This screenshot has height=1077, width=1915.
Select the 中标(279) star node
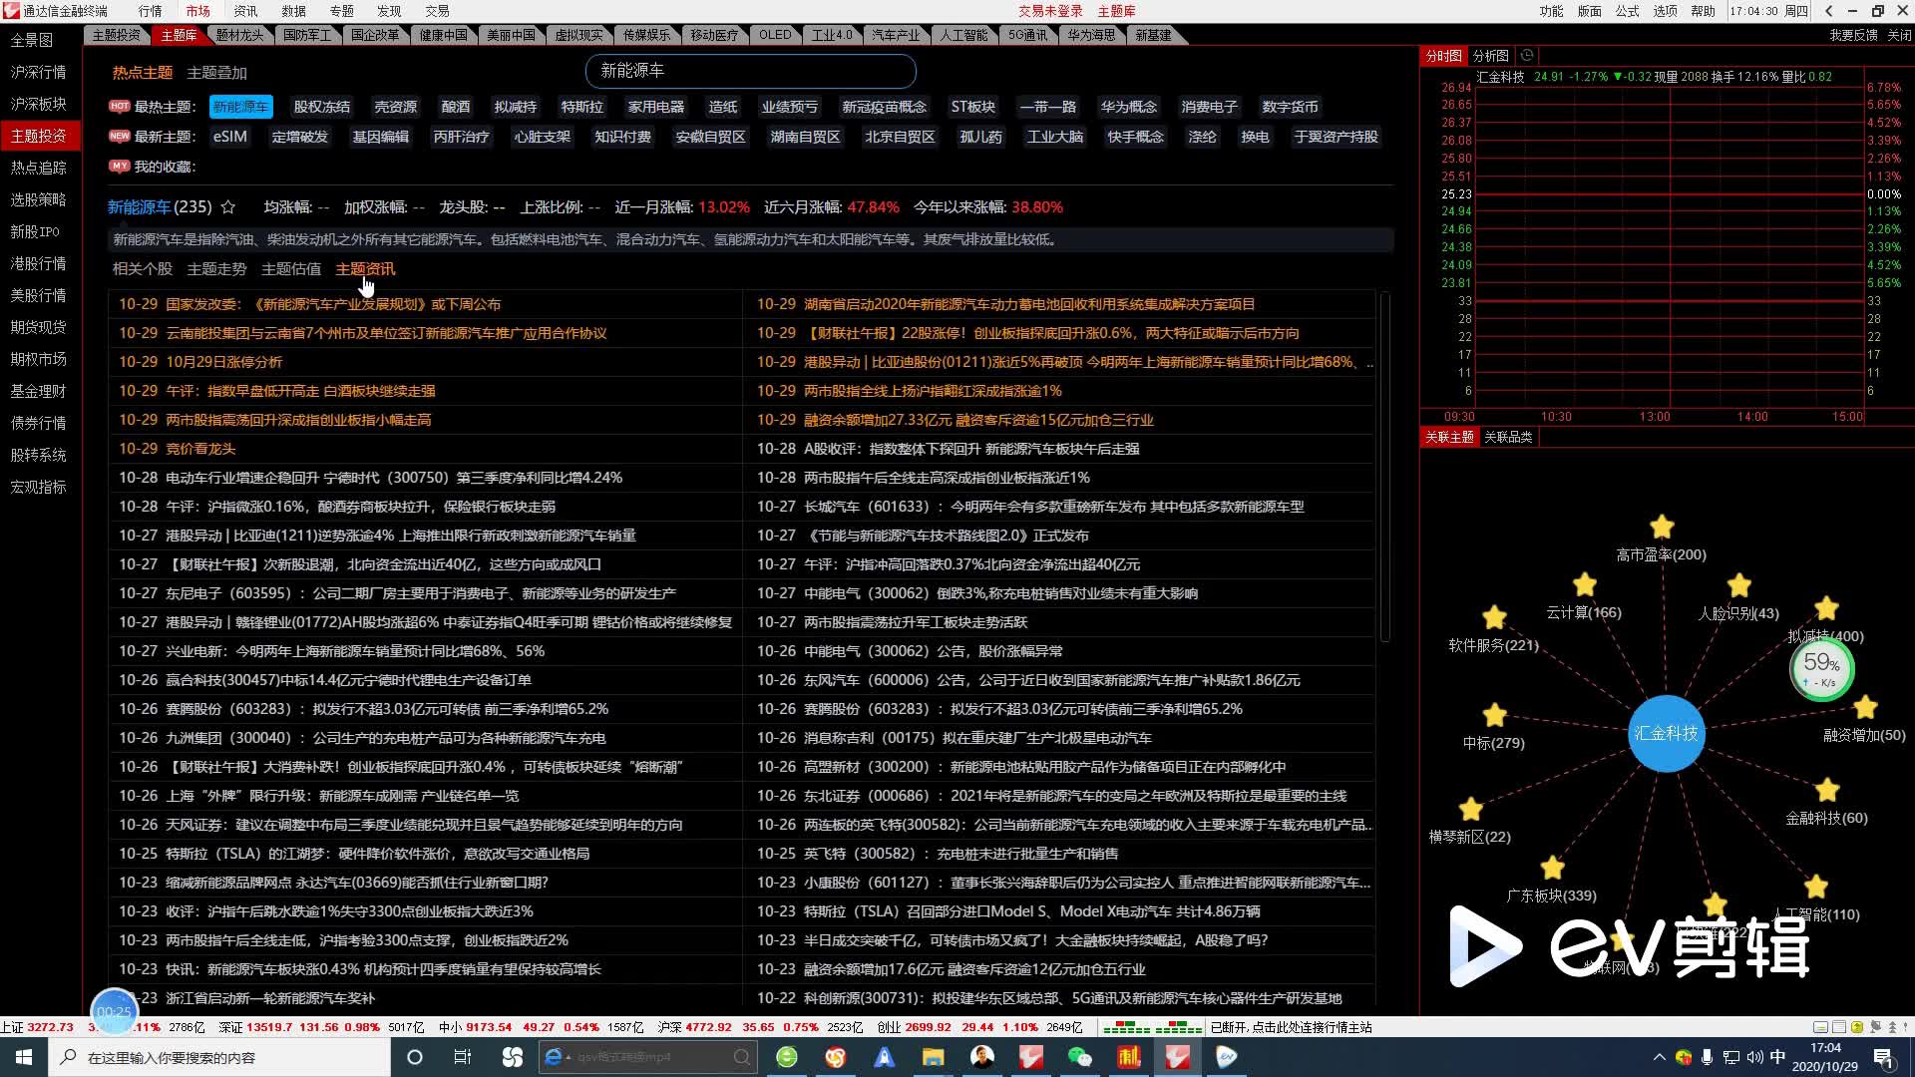click(1494, 715)
